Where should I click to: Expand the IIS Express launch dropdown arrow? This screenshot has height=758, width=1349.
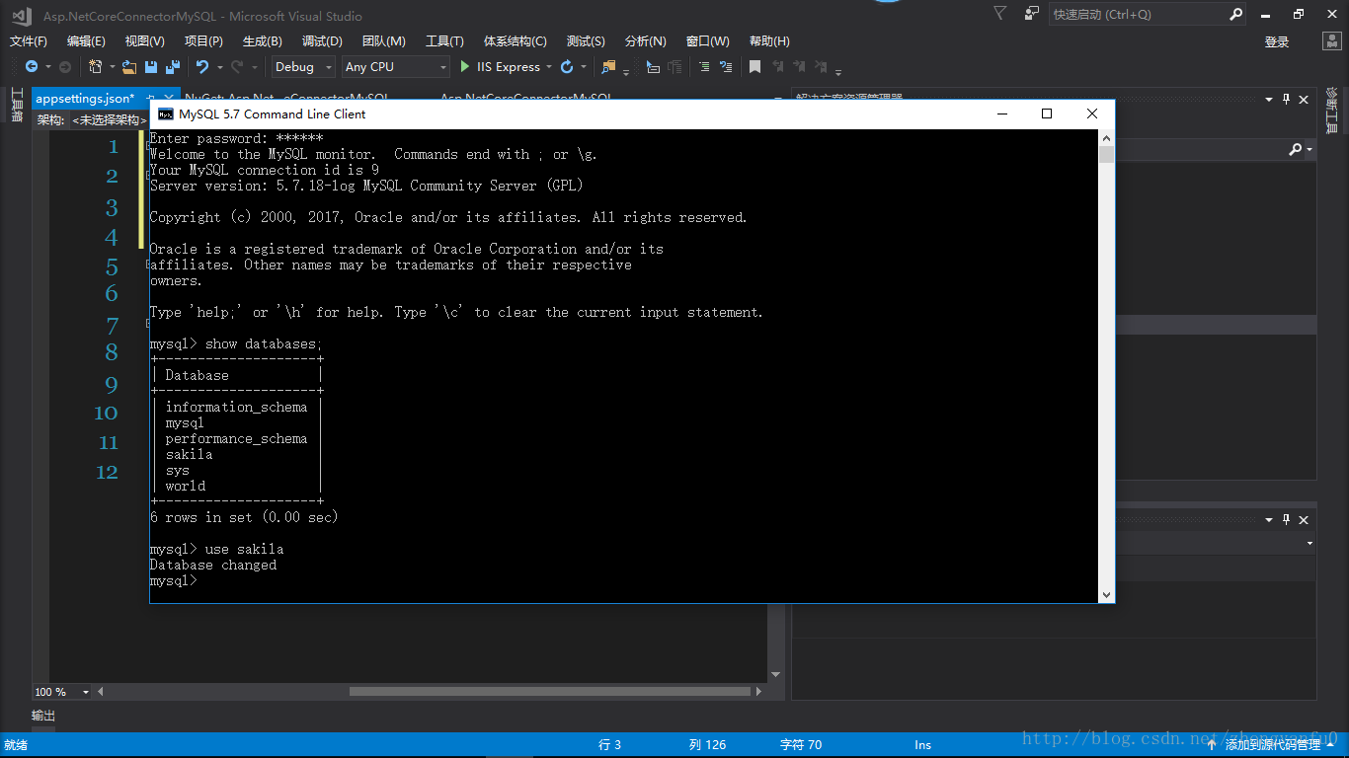pyautogui.click(x=549, y=67)
